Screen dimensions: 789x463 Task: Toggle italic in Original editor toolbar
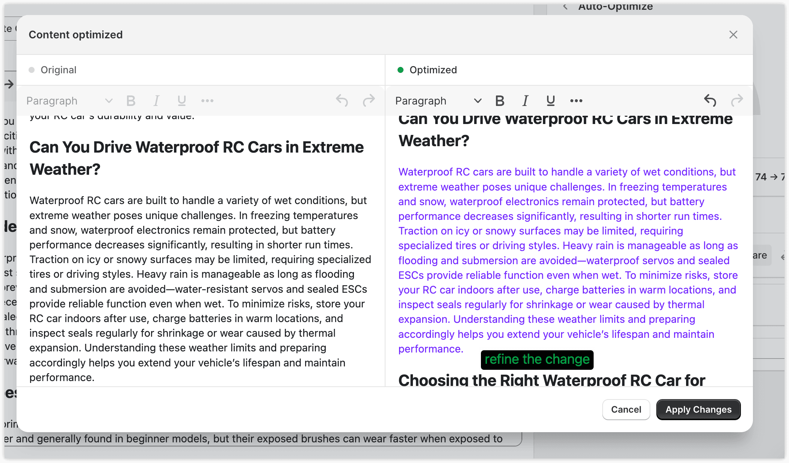point(156,101)
